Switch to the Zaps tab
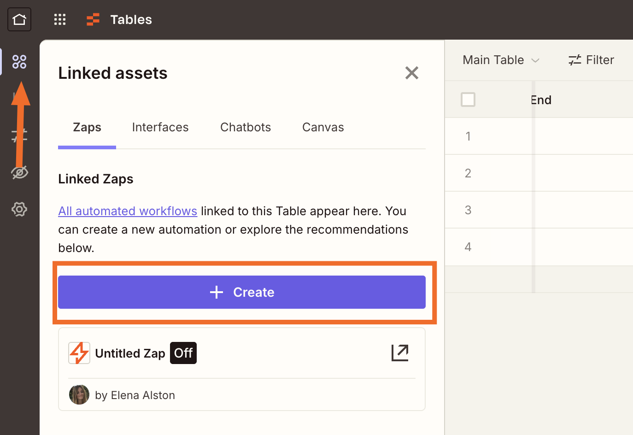 [x=87, y=128]
